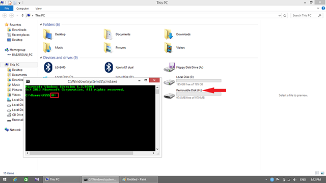This screenshot has height=183, width=326.
Task: Select the Local Disk (E:) drive icon
Action: 169,82
